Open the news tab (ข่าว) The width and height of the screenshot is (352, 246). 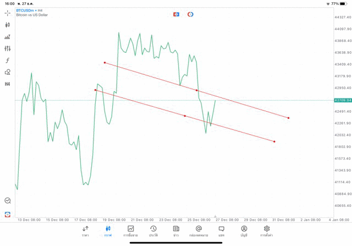point(176,231)
